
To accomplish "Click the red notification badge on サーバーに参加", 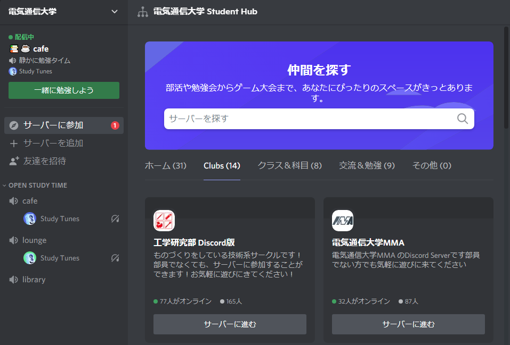I will coord(115,125).
